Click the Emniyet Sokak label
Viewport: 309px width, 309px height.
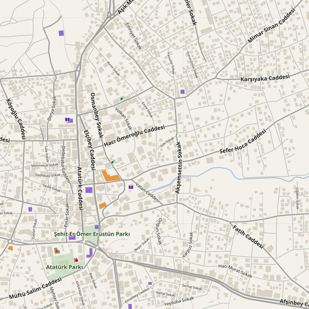(x=133, y=36)
